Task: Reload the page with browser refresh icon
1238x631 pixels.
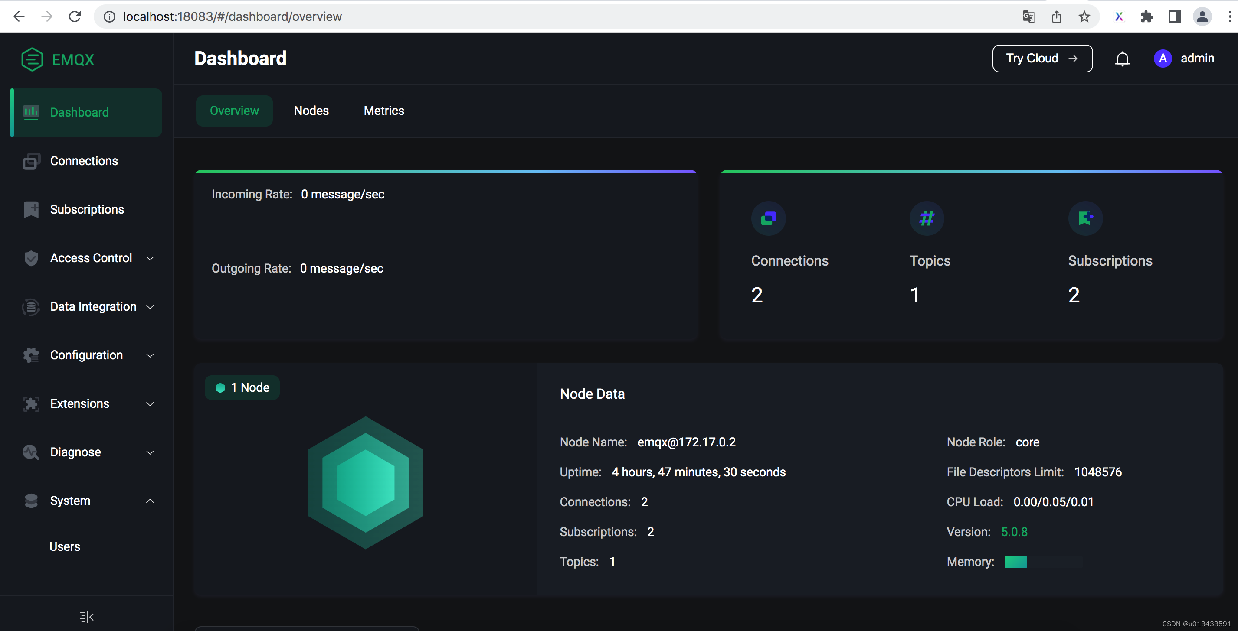Action: (x=75, y=16)
